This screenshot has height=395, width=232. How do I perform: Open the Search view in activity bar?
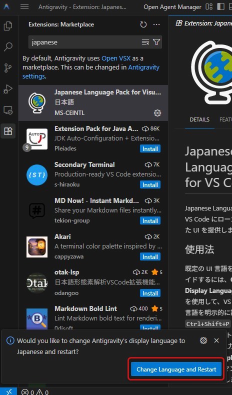pyautogui.click(x=8, y=47)
